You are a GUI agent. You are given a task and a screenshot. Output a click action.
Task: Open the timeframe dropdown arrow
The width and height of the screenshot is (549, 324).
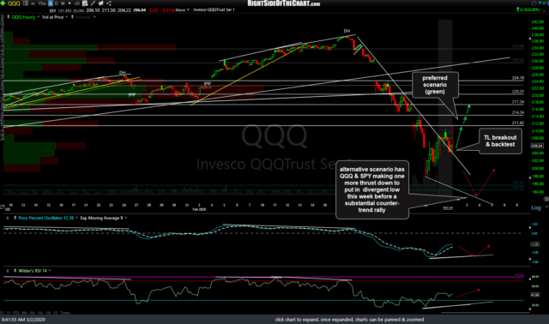point(69,3)
